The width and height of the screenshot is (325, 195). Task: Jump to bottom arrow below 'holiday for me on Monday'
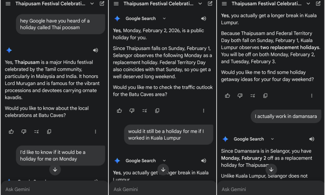tap(55, 169)
